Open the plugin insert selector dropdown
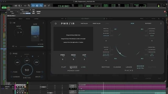This screenshot has height=94, width=168. (x=13, y=13)
